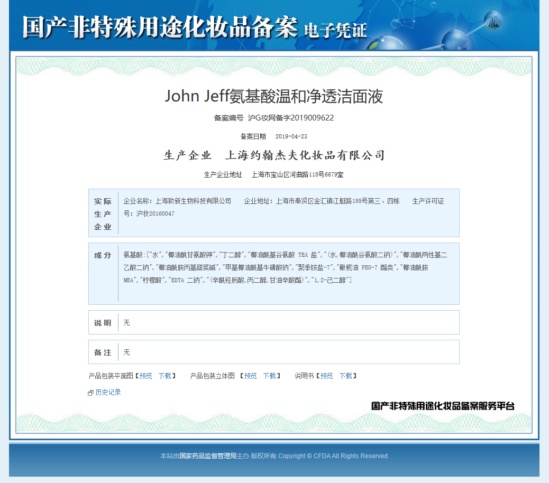Screen dimensions: 549x483
Task: Download the 产品包装平面图 file
Action: pos(165,376)
